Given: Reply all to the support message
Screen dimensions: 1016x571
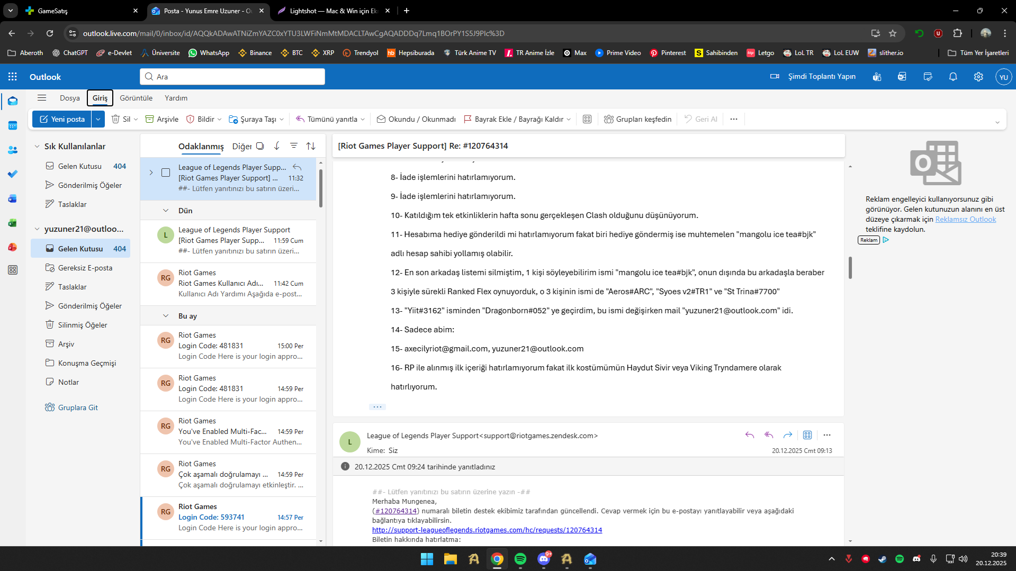Looking at the screenshot, I should point(769,435).
